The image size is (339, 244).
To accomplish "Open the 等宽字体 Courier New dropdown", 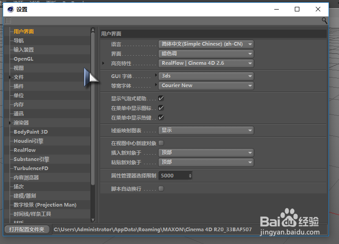I will click(x=206, y=85).
